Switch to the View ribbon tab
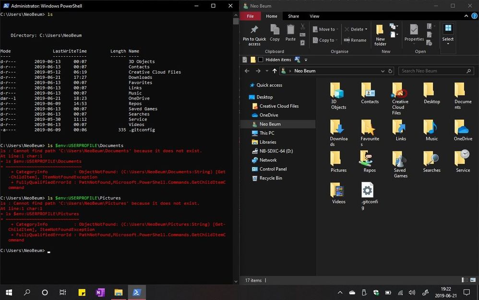The width and height of the screenshot is (479, 300). point(314,16)
